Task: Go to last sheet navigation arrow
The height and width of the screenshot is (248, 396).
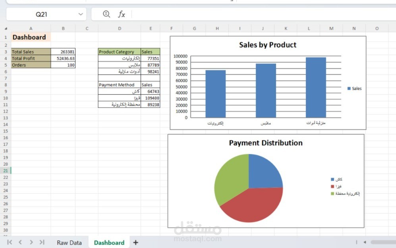Action: tap(42, 242)
